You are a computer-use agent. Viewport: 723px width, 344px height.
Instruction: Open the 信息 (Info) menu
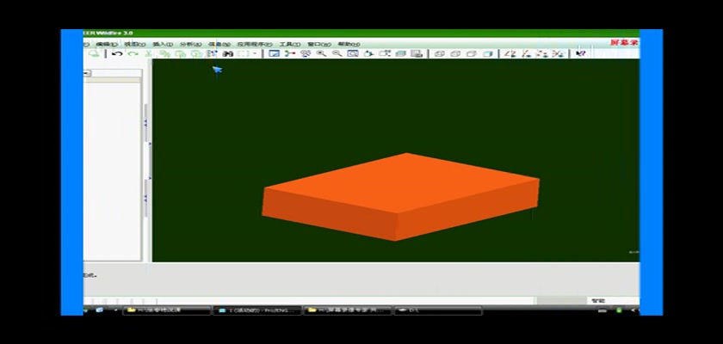pyautogui.click(x=219, y=44)
